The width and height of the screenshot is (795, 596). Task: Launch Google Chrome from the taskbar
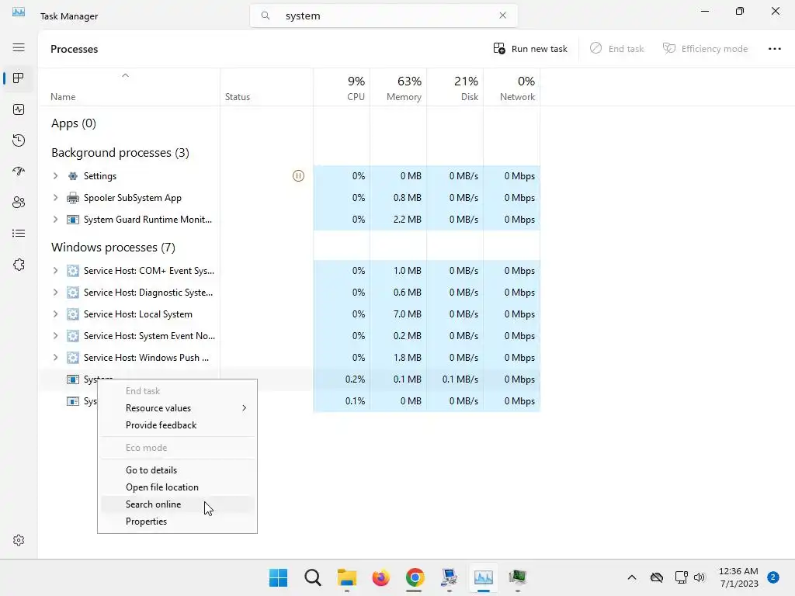pyautogui.click(x=415, y=577)
